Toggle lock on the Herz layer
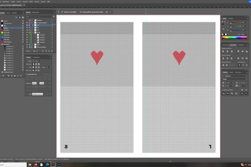 [x=29, y=30]
